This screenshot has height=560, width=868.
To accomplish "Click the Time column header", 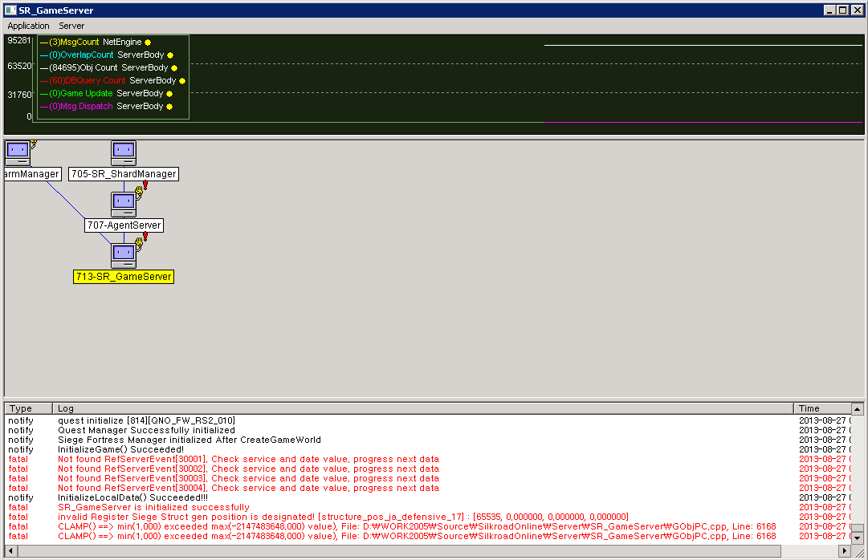I will pyautogui.click(x=822, y=408).
